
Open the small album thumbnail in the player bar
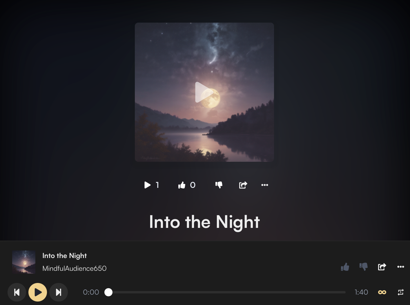(24, 262)
